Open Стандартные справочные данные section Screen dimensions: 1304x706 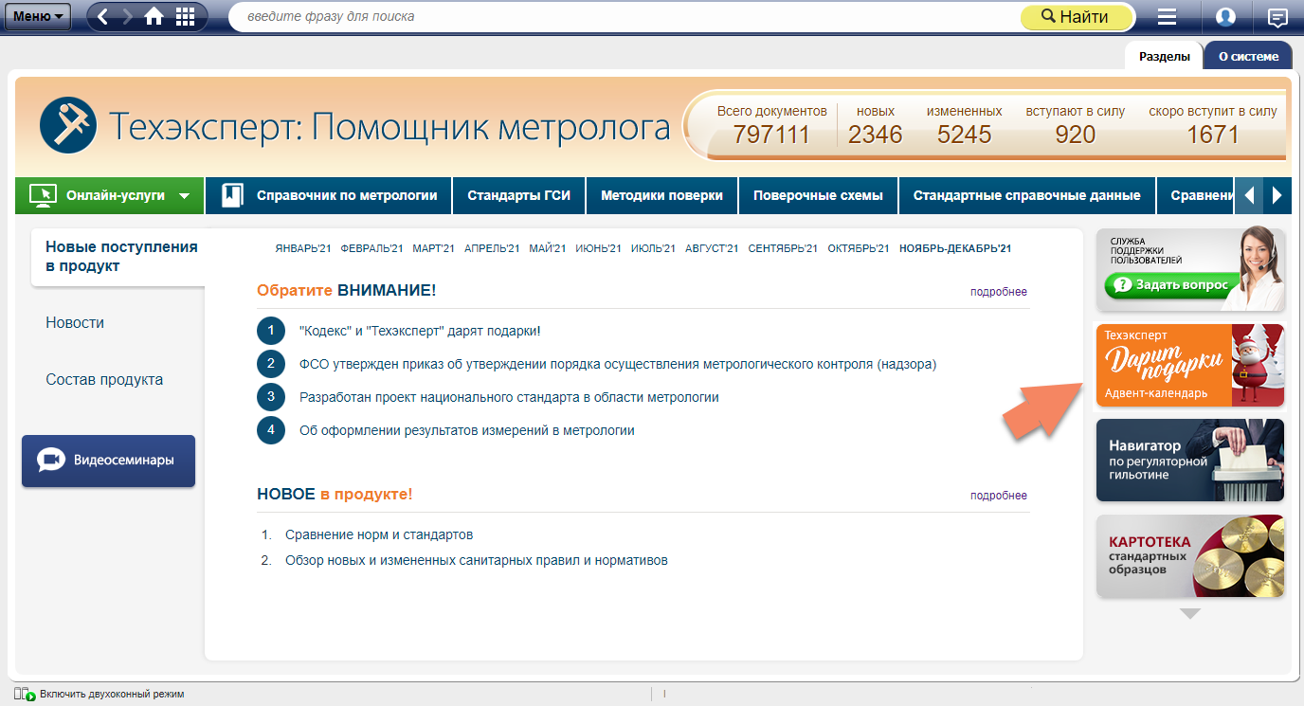[1026, 196]
